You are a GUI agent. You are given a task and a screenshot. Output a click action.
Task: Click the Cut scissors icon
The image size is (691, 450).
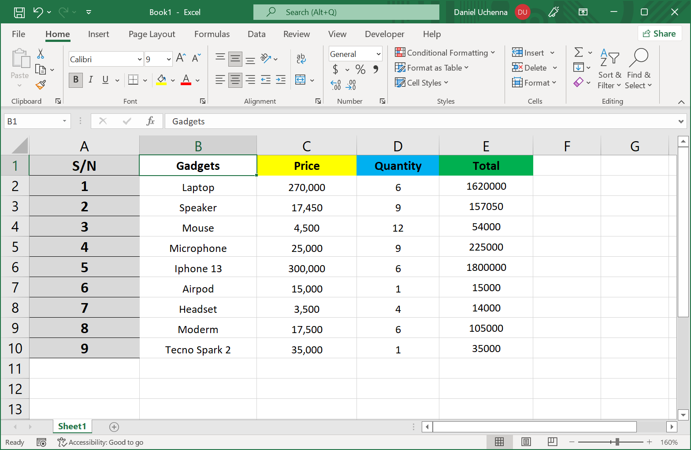click(41, 54)
